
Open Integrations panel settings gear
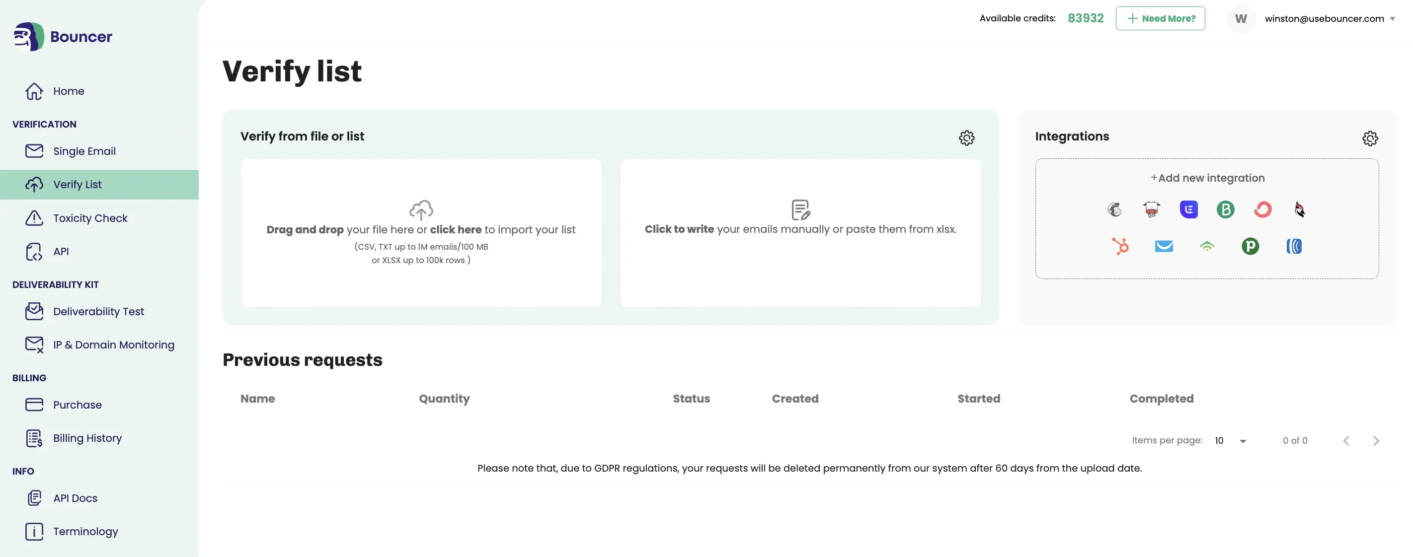[1370, 138]
